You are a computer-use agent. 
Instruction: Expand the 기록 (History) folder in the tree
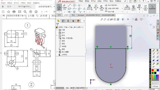pos(57,30)
